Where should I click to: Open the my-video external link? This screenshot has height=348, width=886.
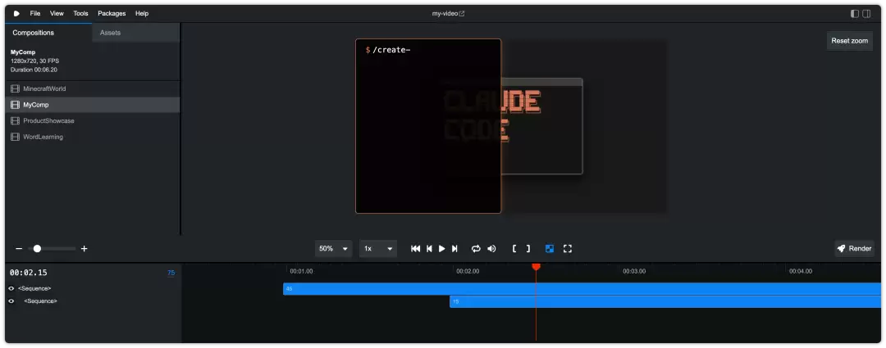pos(448,14)
